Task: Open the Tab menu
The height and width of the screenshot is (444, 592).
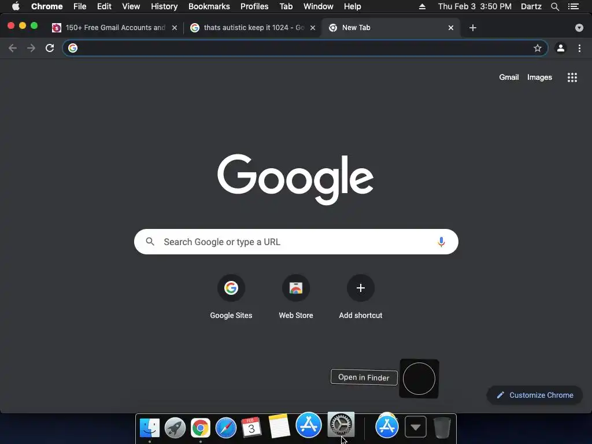Action: click(286, 6)
